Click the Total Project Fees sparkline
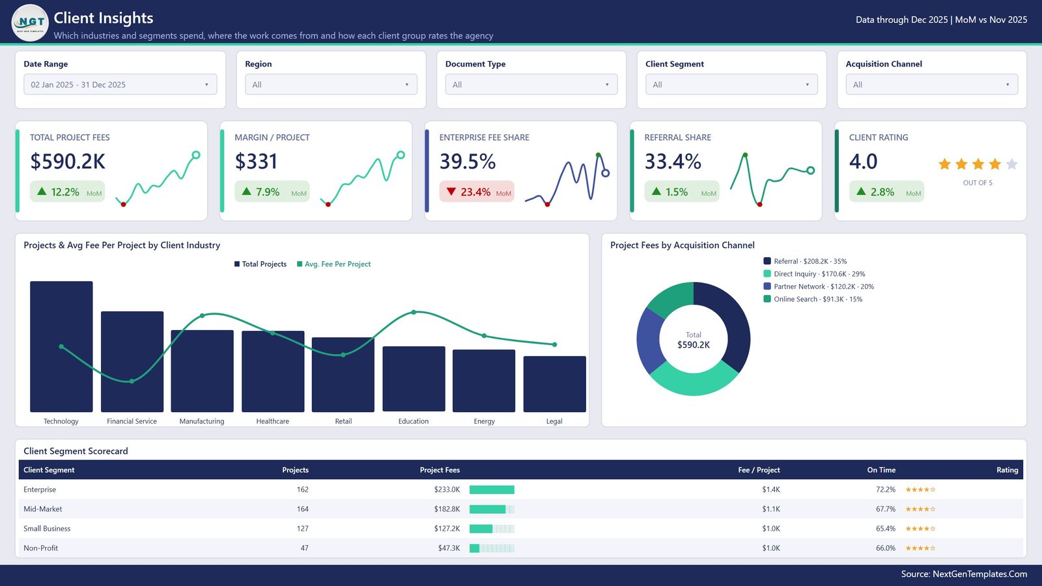 [x=158, y=178]
